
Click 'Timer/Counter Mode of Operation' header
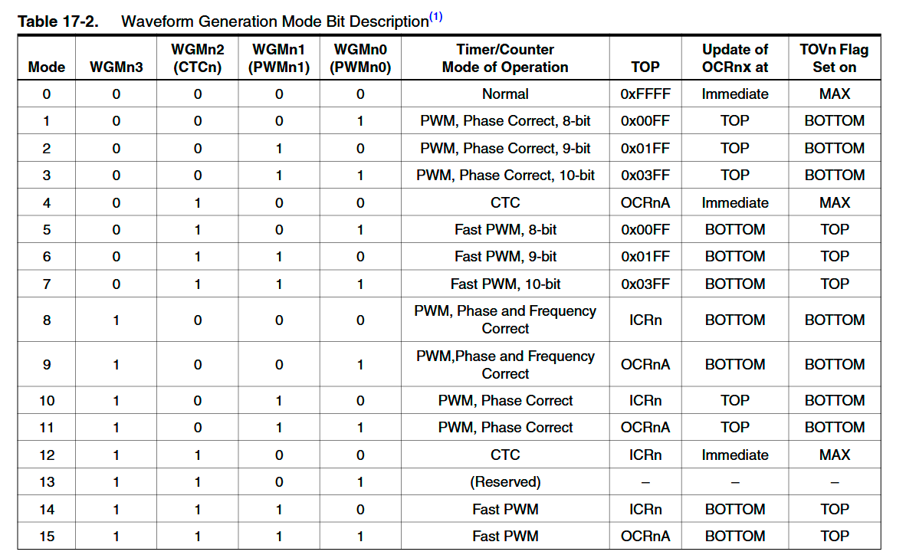pyautogui.click(x=505, y=58)
